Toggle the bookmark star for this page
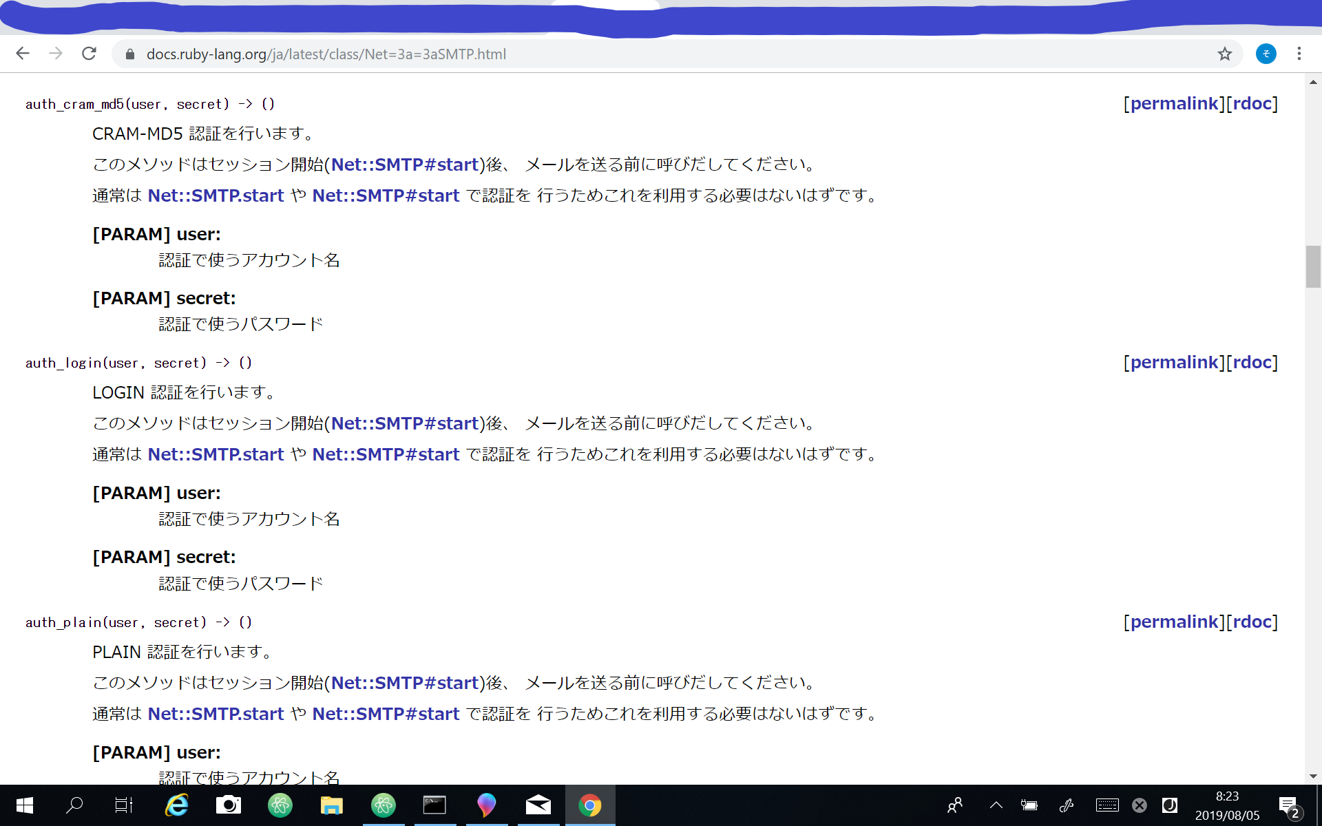 [x=1224, y=54]
